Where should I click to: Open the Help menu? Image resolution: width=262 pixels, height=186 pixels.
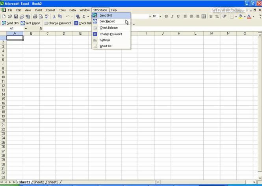click(114, 10)
